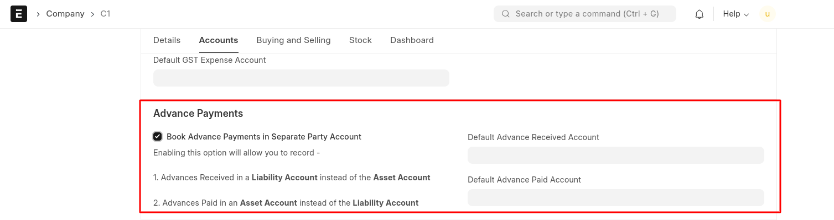Click the Advance Payments section heading
This screenshot has height=220, width=834.
[x=198, y=114]
